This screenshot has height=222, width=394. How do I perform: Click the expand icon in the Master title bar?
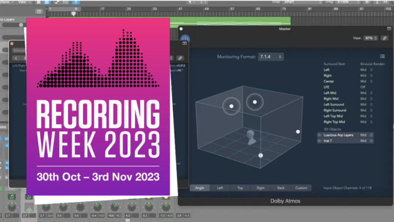coord(389,29)
